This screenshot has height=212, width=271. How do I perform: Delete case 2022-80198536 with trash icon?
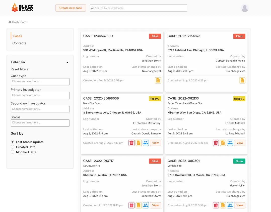click(x=131, y=143)
